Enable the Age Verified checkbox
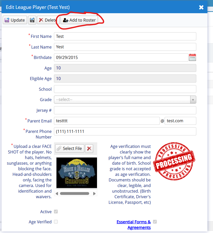This screenshot has height=233, width=213. pyautogui.click(x=56, y=222)
